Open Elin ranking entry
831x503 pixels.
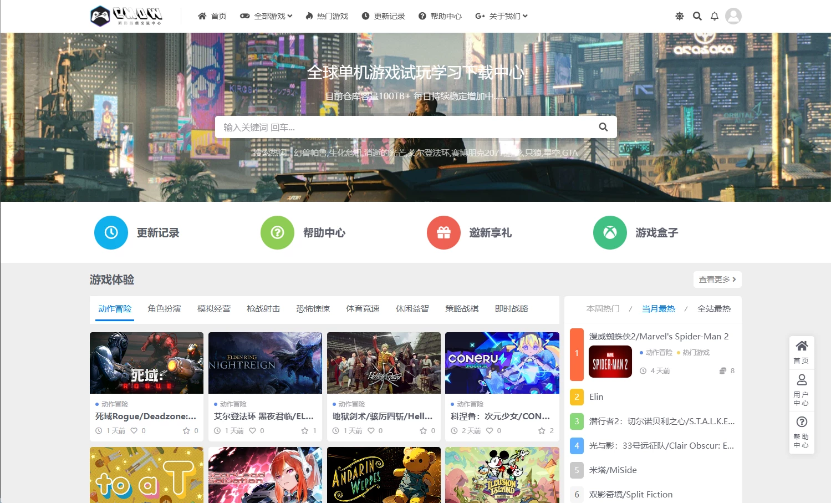597,397
